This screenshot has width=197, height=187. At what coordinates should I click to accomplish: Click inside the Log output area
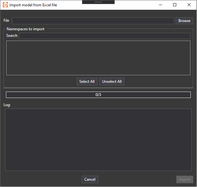[x=98, y=140]
